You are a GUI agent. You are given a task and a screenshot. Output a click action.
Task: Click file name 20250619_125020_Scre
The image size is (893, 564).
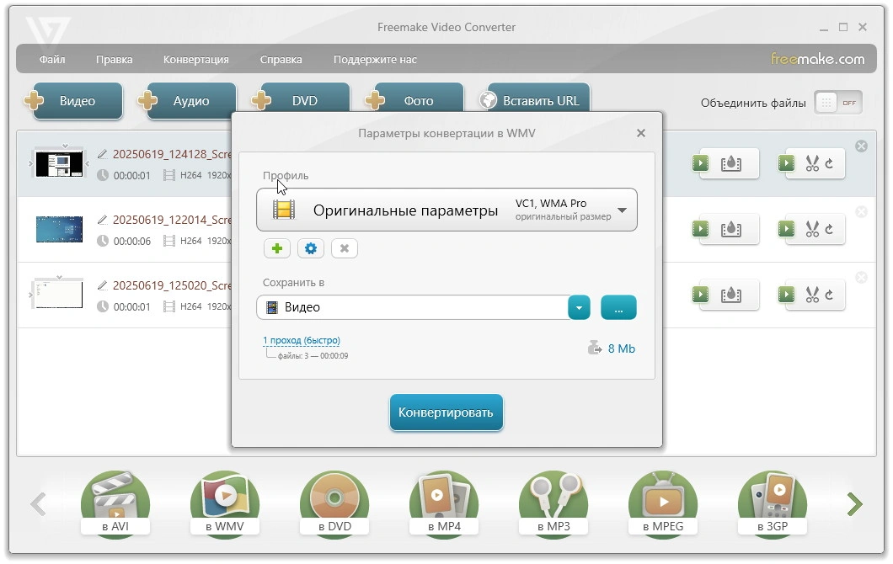click(x=171, y=285)
